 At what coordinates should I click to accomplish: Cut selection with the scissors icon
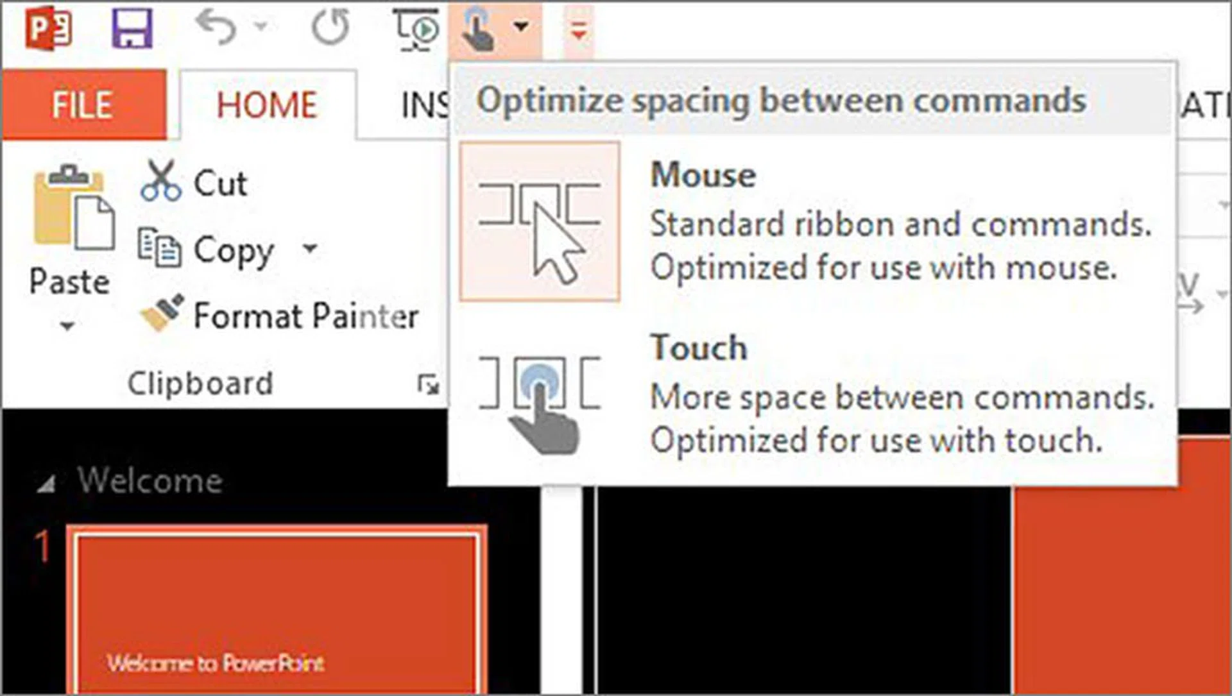click(160, 182)
